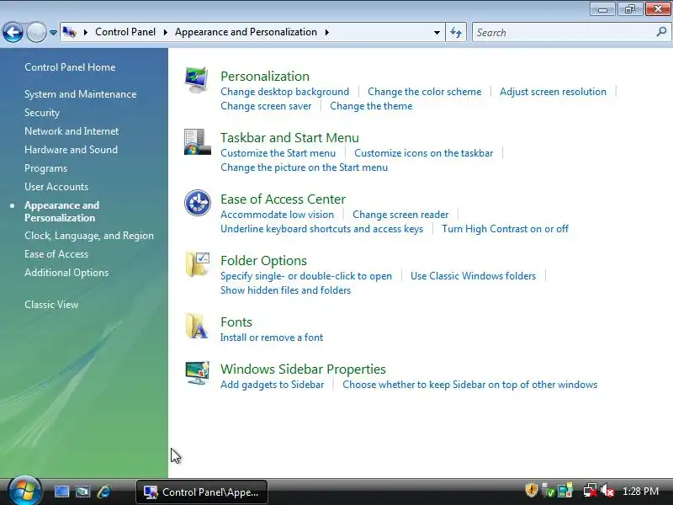Open Control Panel Home
This screenshot has height=505, width=673.
pos(70,67)
